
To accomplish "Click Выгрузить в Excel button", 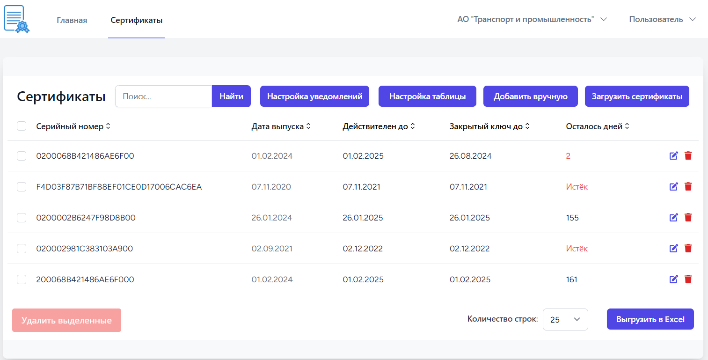I will [650, 319].
